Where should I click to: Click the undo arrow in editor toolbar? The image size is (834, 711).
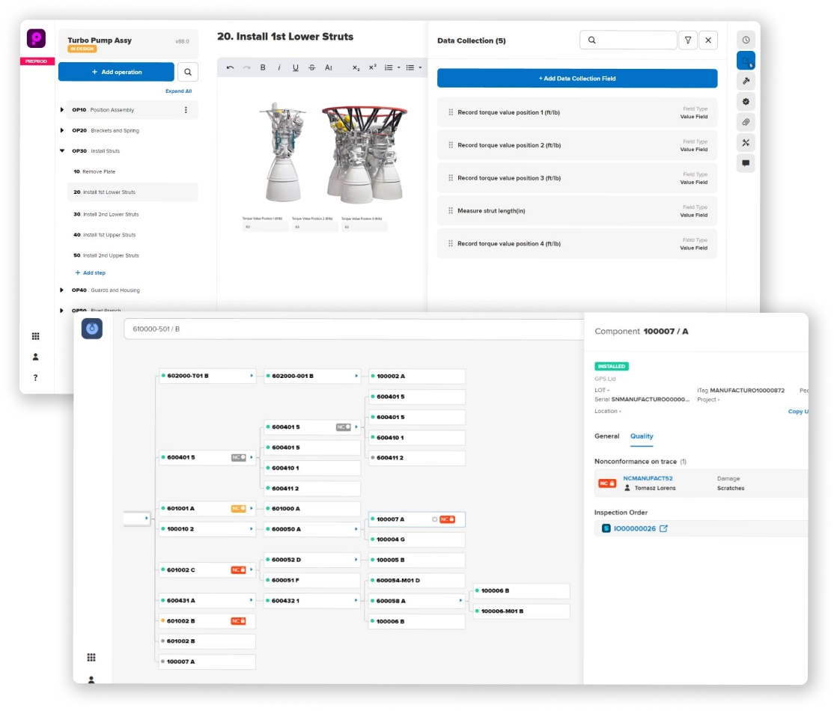point(230,67)
